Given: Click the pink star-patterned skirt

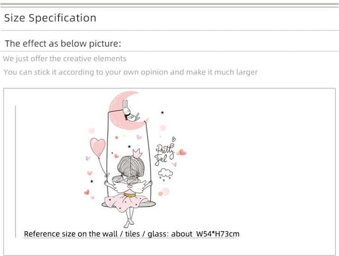Looking at the screenshot, I should [x=127, y=202].
